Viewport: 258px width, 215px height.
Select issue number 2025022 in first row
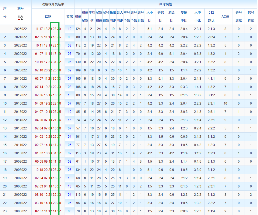(x=20, y=29)
